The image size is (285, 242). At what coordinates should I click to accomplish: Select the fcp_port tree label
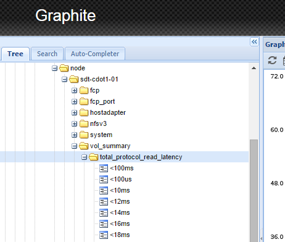pyautogui.click(x=102, y=101)
